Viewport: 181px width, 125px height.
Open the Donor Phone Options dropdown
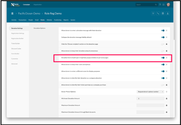(150, 92)
